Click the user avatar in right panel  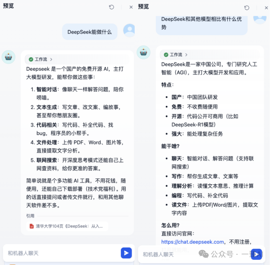tap(260, 19)
